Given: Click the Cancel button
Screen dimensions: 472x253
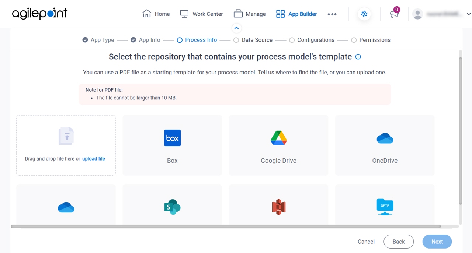Looking at the screenshot, I should point(366,242).
